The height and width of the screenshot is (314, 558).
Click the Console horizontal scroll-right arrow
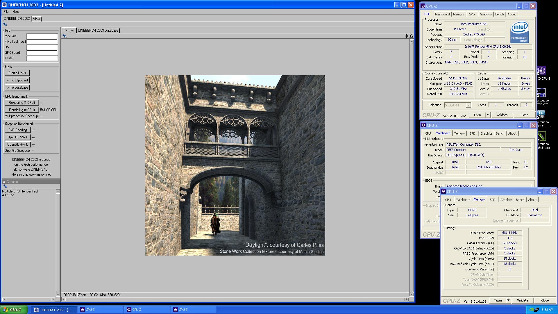53,299
